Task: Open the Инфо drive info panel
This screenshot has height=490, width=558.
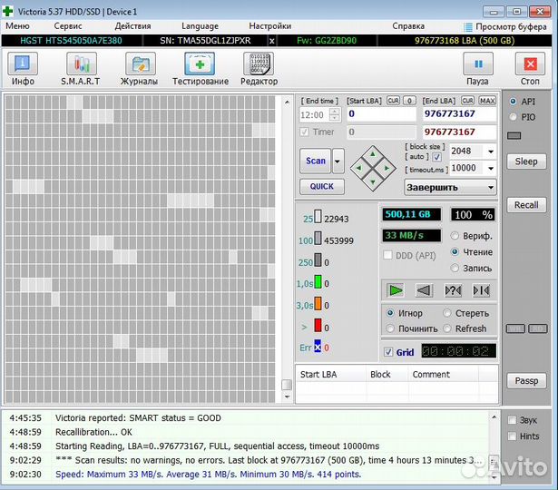Action: tap(23, 68)
